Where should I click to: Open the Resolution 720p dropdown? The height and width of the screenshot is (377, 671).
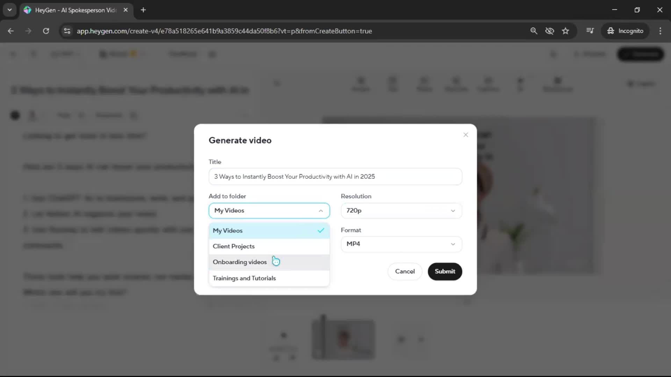tap(401, 210)
